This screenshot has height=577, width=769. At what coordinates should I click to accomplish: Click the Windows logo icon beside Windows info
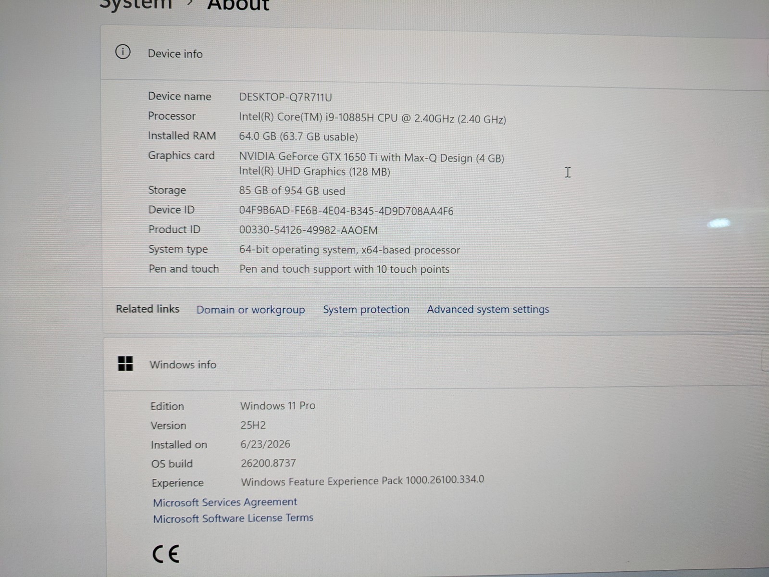[125, 364]
